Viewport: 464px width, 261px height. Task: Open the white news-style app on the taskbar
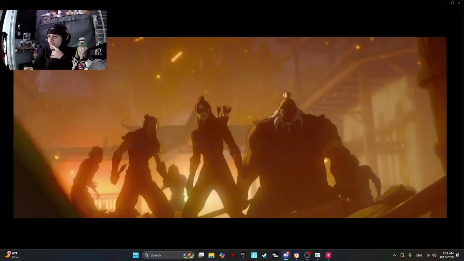[318, 255]
